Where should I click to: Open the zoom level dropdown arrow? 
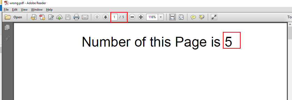tap(161, 17)
